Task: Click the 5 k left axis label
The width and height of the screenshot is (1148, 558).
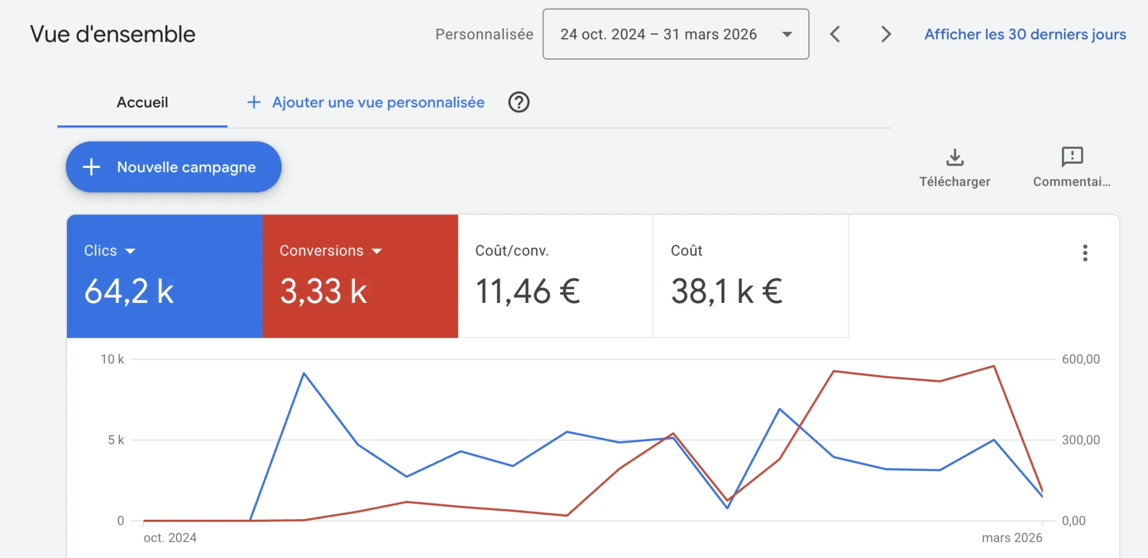Action: point(116,440)
